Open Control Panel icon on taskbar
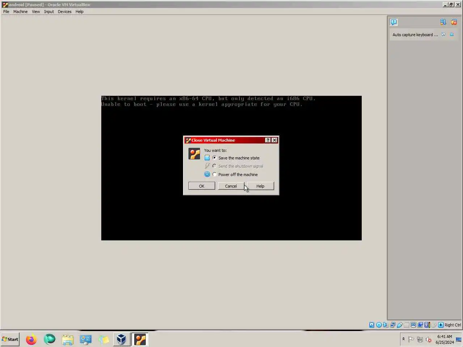The height and width of the screenshot is (347, 463). coord(86,339)
